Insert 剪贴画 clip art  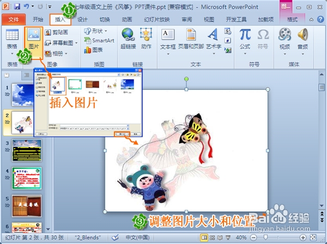click(57, 32)
